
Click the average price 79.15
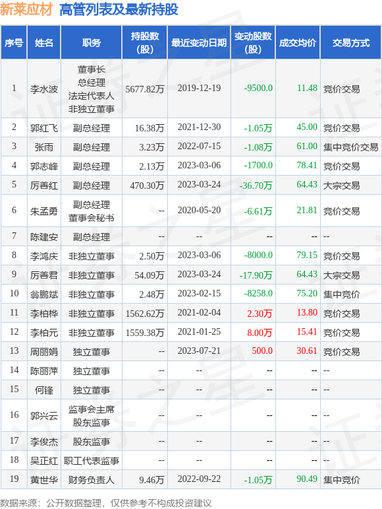tap(307, 255)
